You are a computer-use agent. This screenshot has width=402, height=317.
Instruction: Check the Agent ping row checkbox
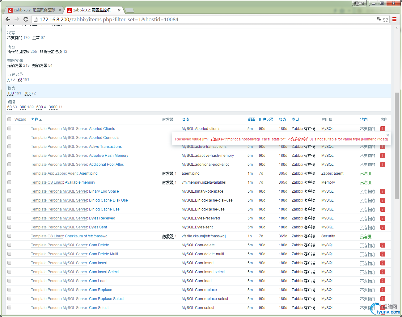pos(9,173)
